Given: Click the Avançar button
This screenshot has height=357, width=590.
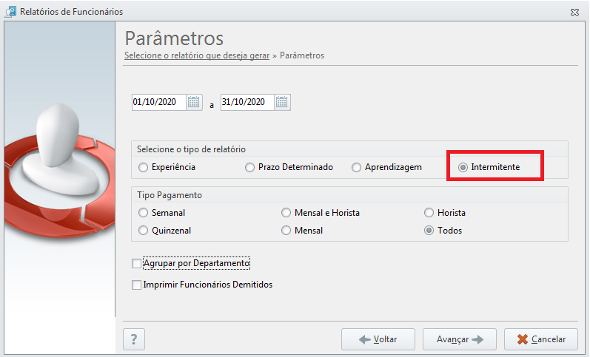Looking at the screenshot, I should 460,339.
